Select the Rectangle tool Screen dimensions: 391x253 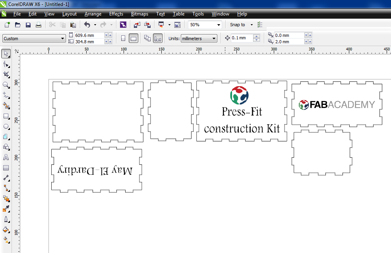click(x=6, y=116)
